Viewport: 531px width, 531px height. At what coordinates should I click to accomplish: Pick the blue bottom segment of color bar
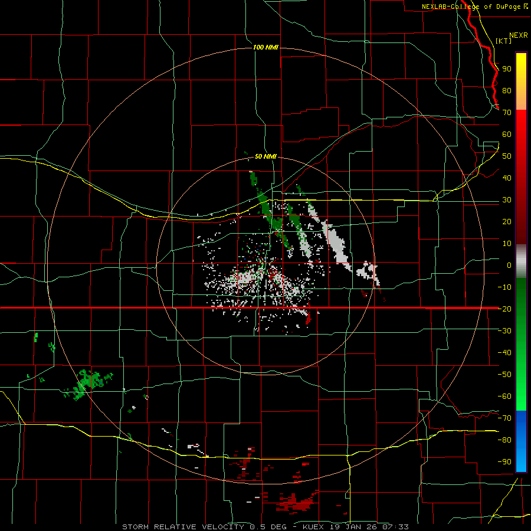(521, 441)
